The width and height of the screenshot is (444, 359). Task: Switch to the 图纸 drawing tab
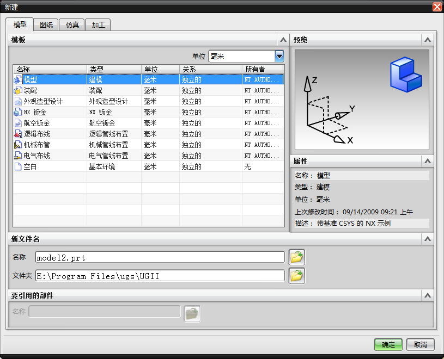[45, 24]
